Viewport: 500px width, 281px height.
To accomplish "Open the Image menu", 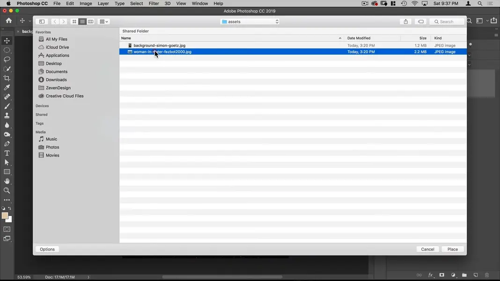I will 86,3.
